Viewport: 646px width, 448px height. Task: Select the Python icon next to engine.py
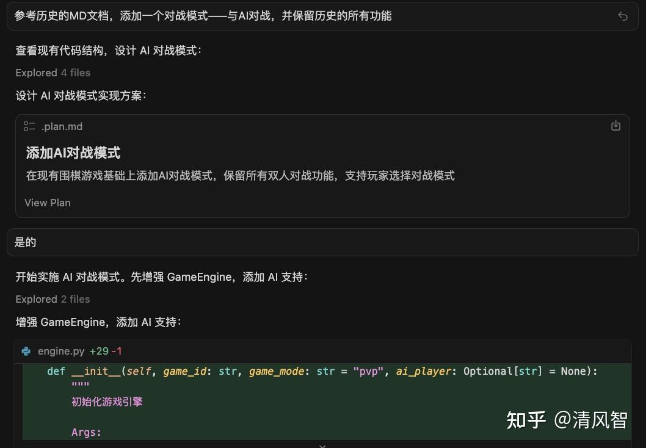(26, 351)
